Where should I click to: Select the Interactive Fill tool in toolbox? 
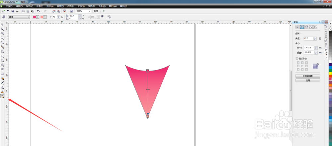2,96
